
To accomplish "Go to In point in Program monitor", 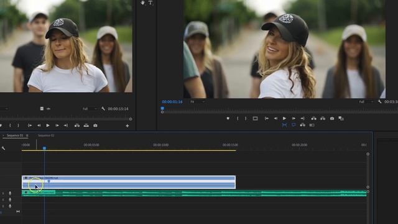I will point(267,118).
